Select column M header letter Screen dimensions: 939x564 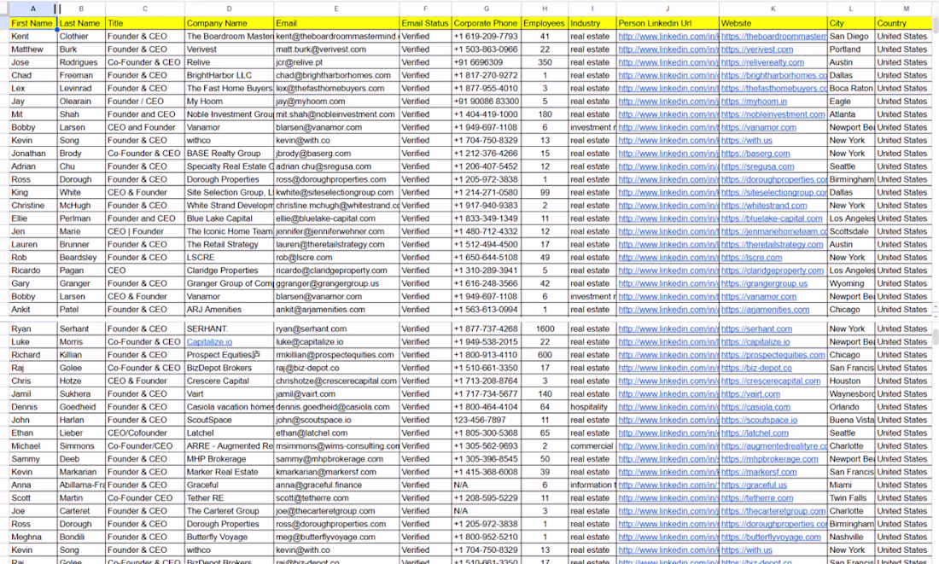906,9
